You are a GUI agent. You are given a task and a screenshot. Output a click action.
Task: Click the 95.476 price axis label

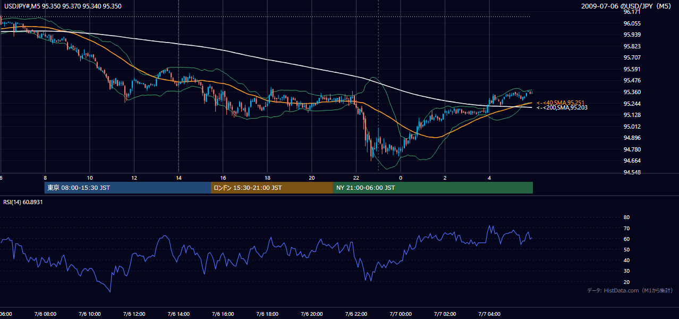[632, 80]
